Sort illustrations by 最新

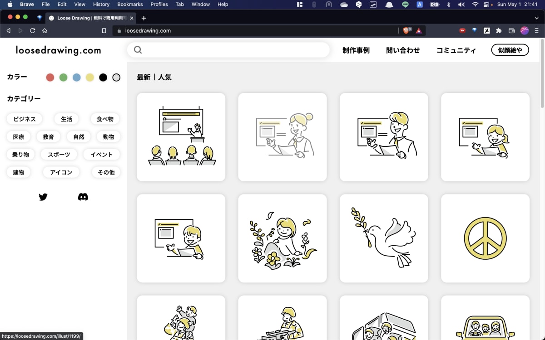click(144, 77)
